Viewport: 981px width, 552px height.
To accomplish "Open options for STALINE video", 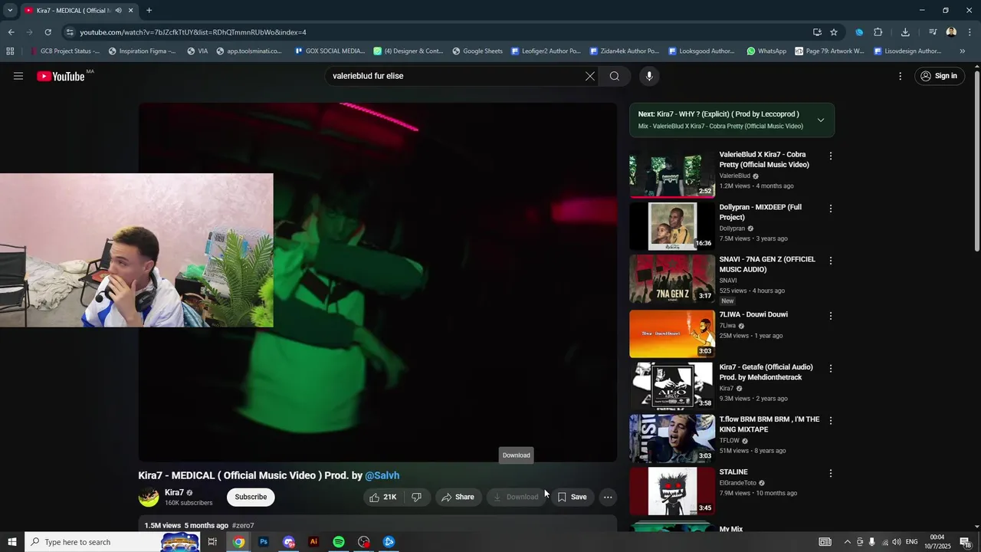I will pyautogui.click(x=830, y=474).
